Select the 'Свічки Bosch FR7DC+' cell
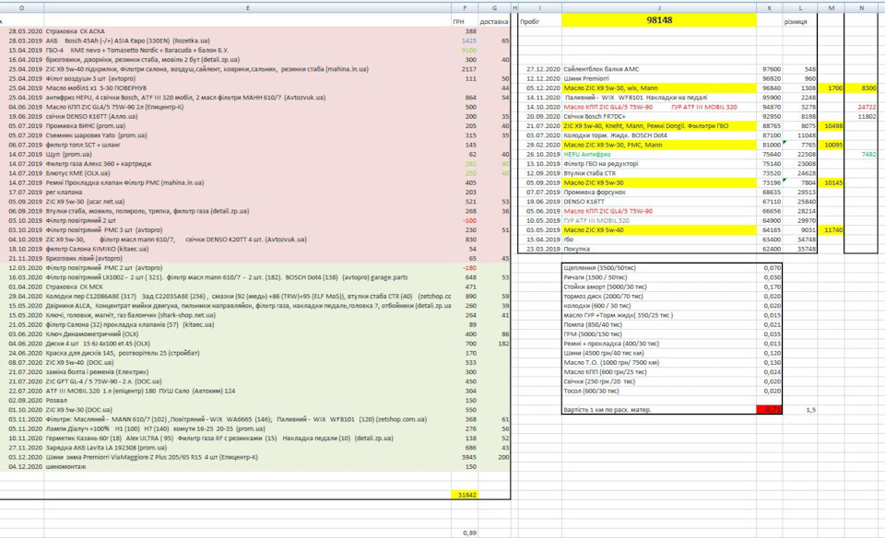The width and height of the screenshot is (885, 538). tap(659, 116)
